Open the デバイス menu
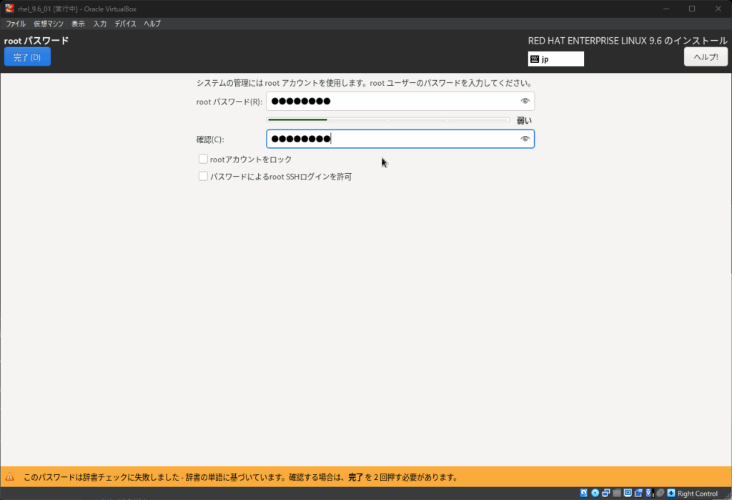 (x=125, y=24)
